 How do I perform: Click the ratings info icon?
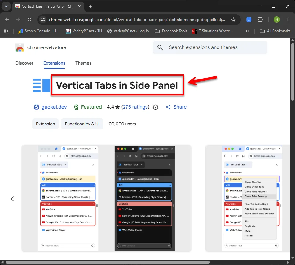156,107
